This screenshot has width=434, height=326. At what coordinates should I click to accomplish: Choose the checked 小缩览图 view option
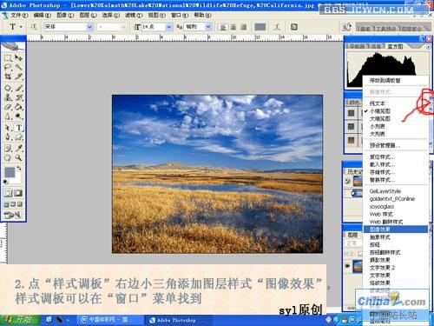click(x=380, y=111)
